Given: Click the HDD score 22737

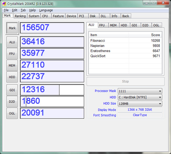Looking at the screenshot, I should pos(52,77).
